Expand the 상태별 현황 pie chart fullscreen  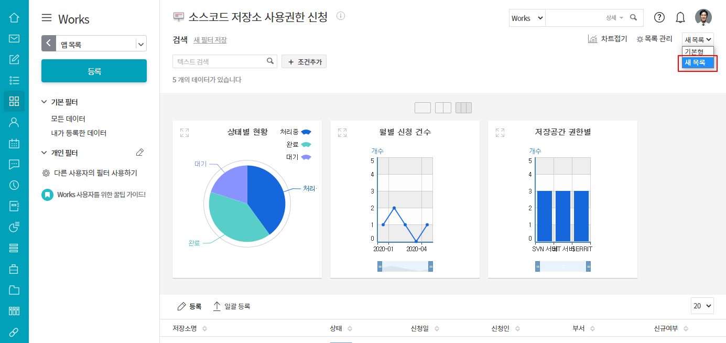coord(185,133)
